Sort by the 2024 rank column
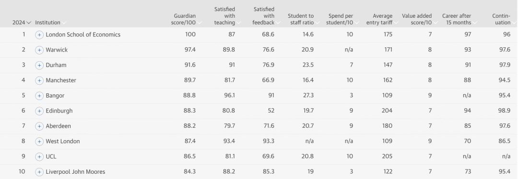This screenshot has height=179, width=518. [22, 22]
